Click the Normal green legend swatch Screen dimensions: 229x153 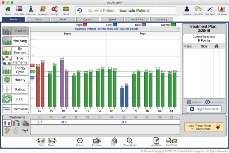174,25
